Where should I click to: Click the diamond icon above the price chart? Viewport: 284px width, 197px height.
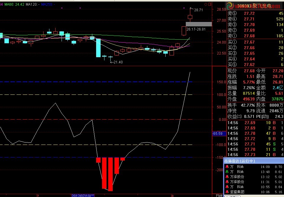(x=206, y=4)
